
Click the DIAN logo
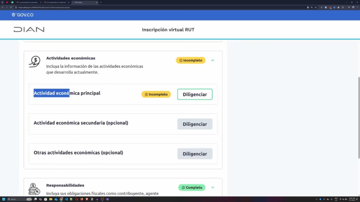point(29,29)
